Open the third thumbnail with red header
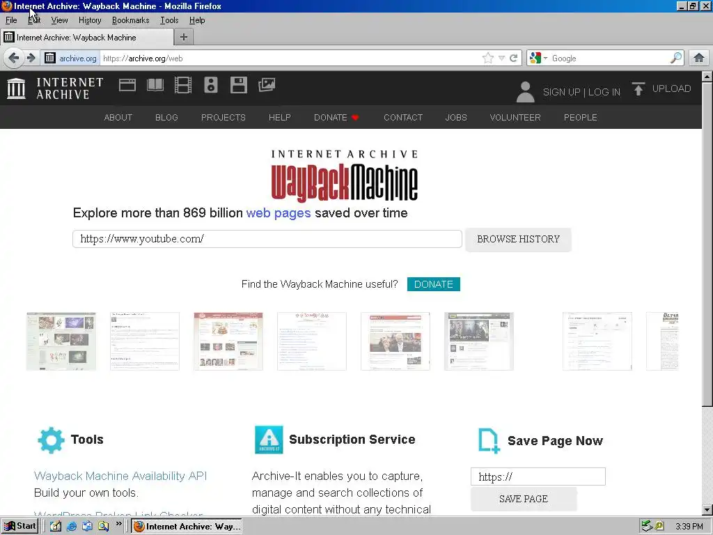The width and height of the screenshot is (713, 535). [228, 341]
